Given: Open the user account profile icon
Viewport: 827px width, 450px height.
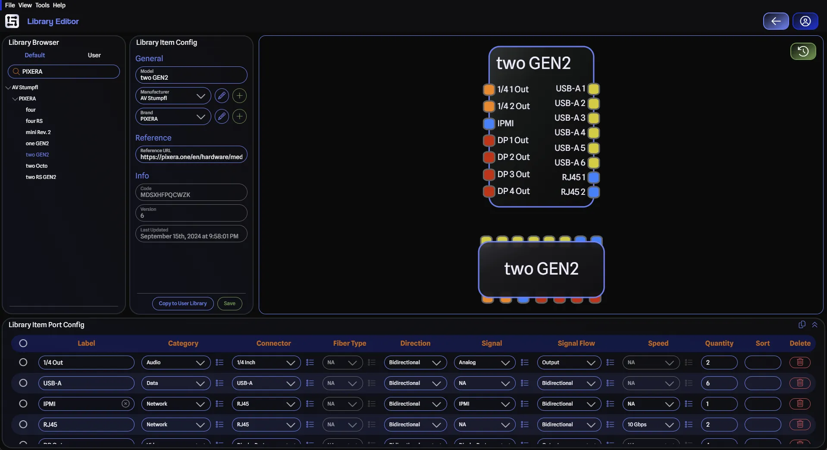Looking at the screenshot, I should (805, 21).
